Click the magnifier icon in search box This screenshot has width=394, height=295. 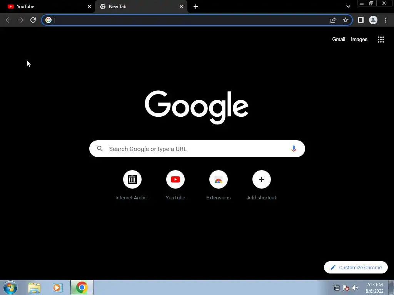100,149
